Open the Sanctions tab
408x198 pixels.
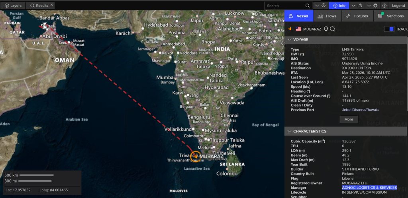click(390, 16)
